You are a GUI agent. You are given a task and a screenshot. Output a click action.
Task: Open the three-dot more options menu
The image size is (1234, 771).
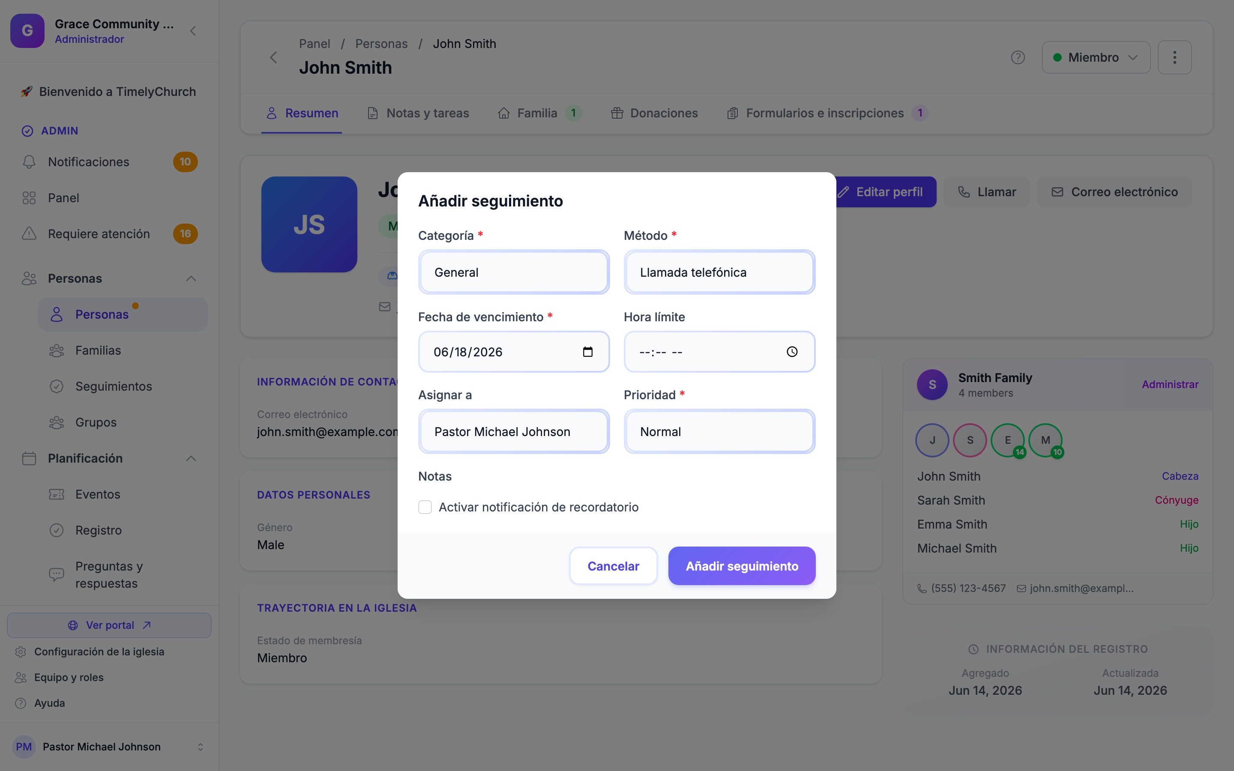point(1174,58)
